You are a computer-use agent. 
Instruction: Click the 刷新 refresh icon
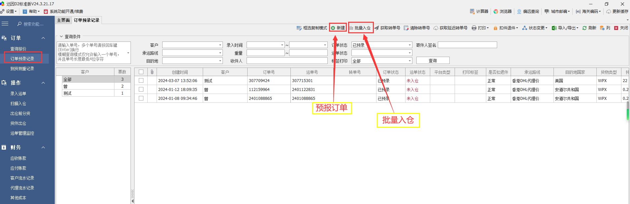point(585,28)
